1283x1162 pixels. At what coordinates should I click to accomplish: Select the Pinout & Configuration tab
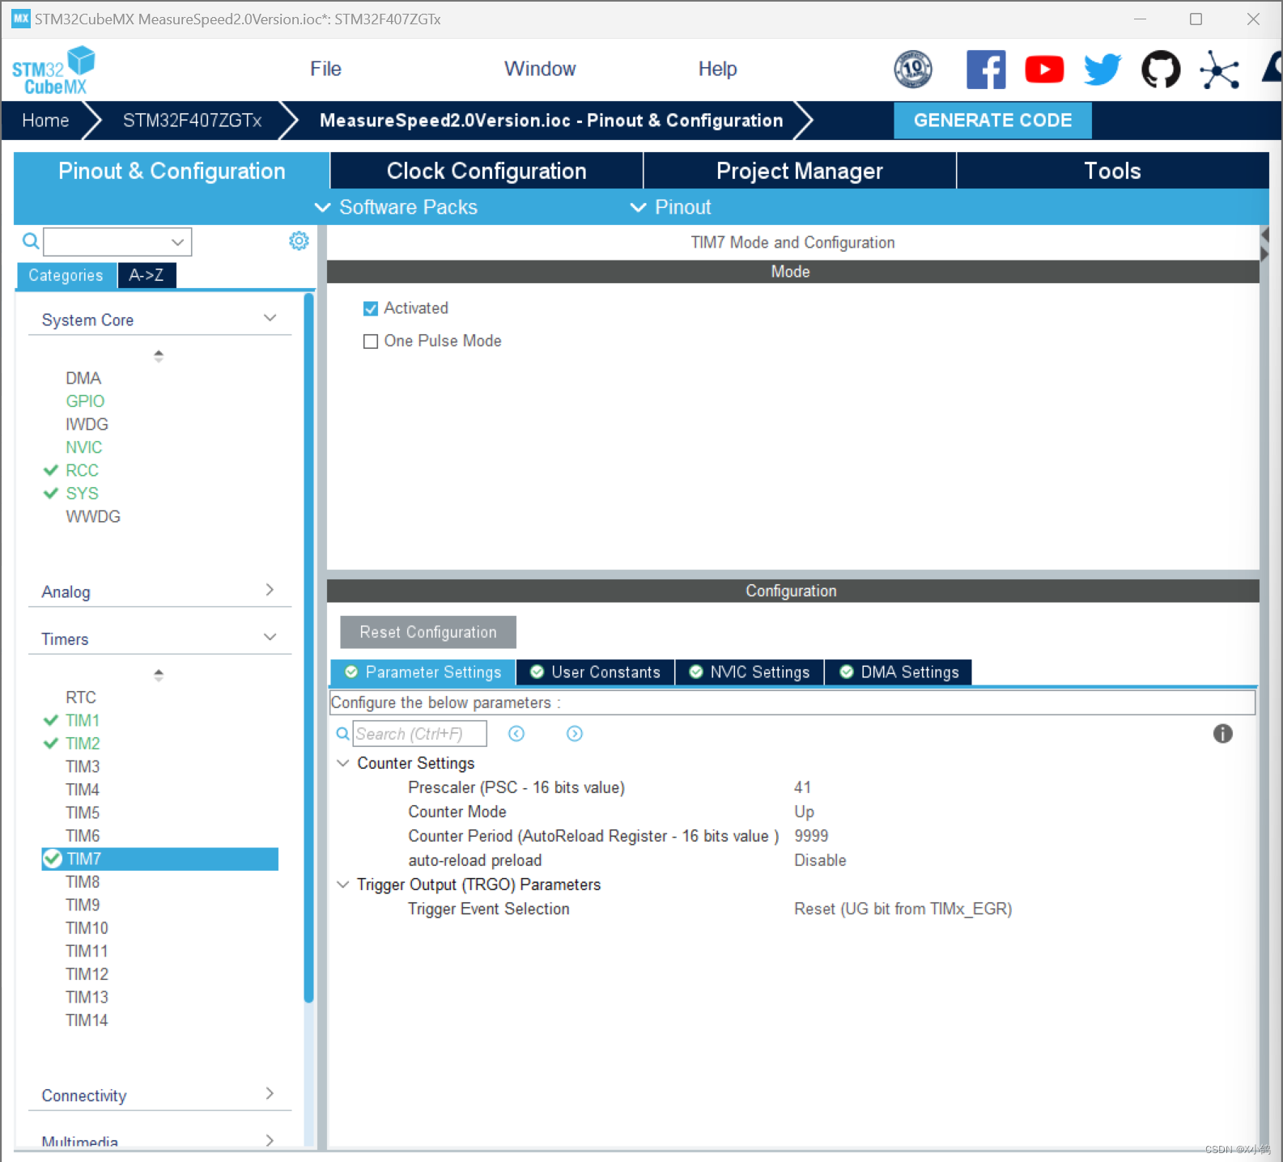point(172,171)
